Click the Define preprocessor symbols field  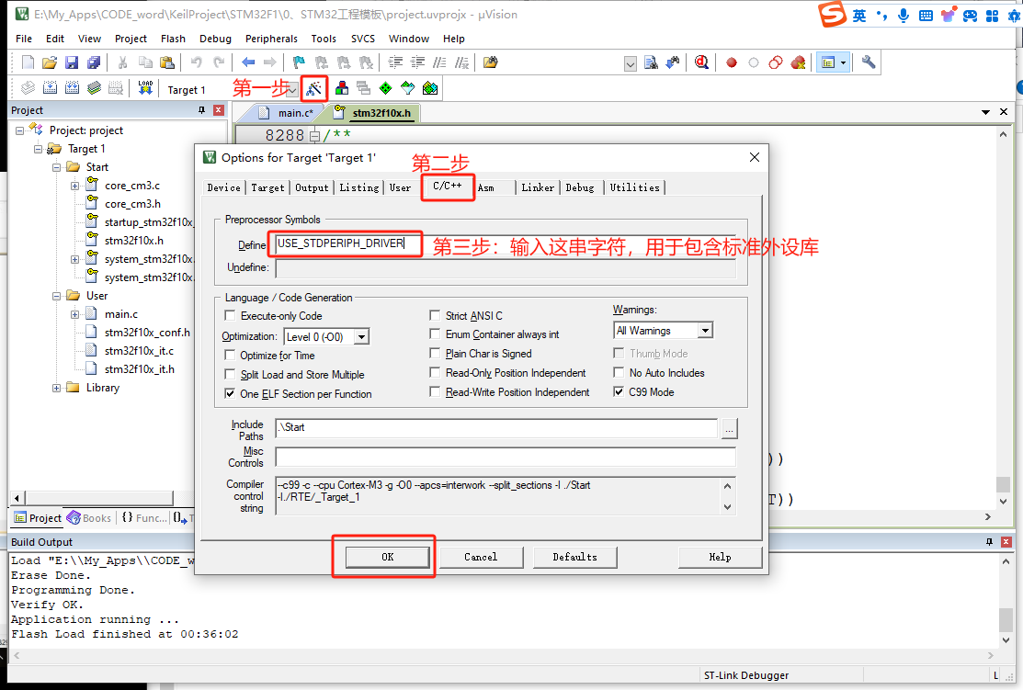tap(506, 243)
